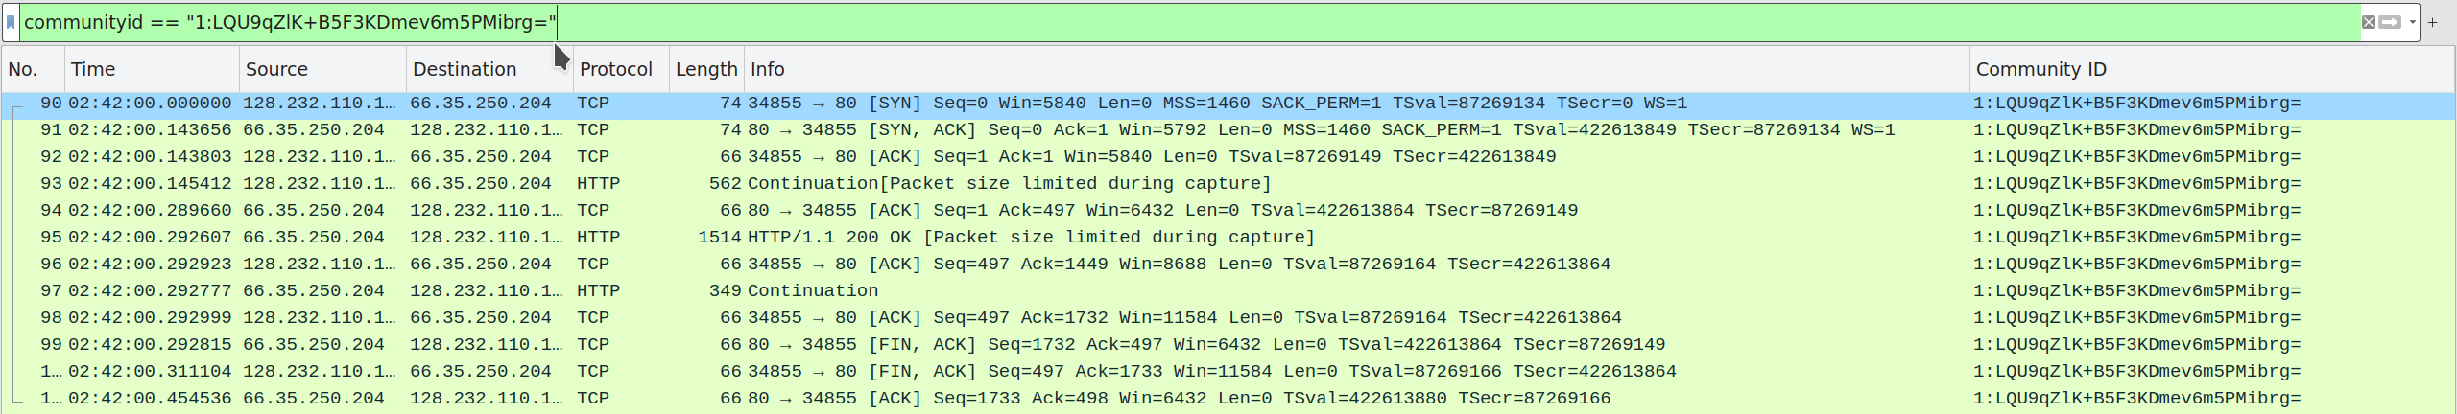Select packet 90 SYN row
The width and height of the screenshot is (2457, 414).
(1228, 103)
